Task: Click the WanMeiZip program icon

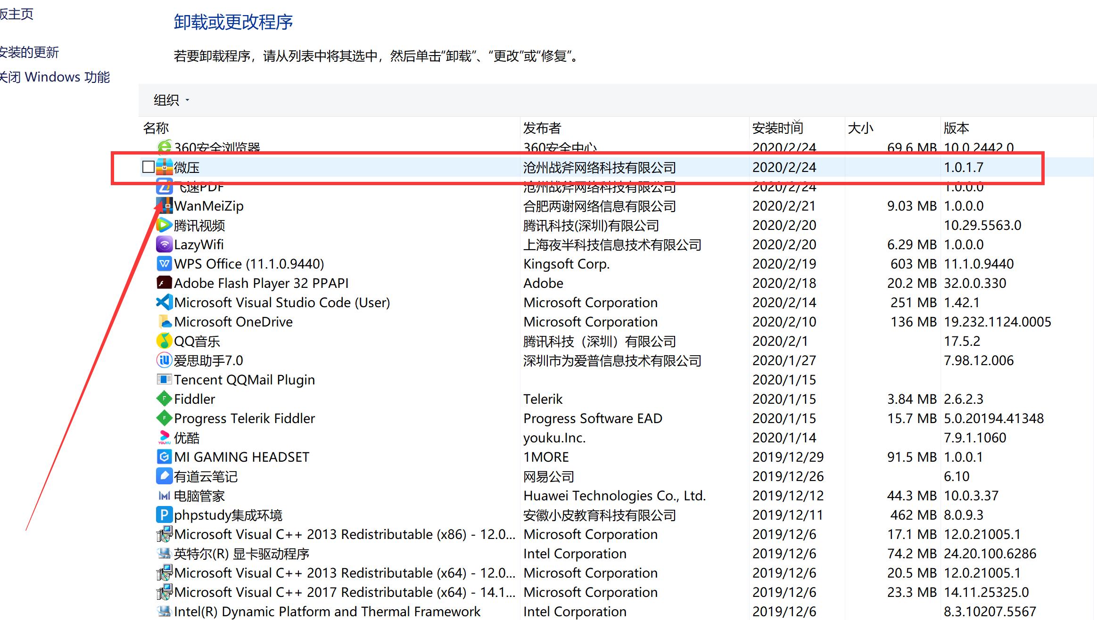Action: coord(164,206)
